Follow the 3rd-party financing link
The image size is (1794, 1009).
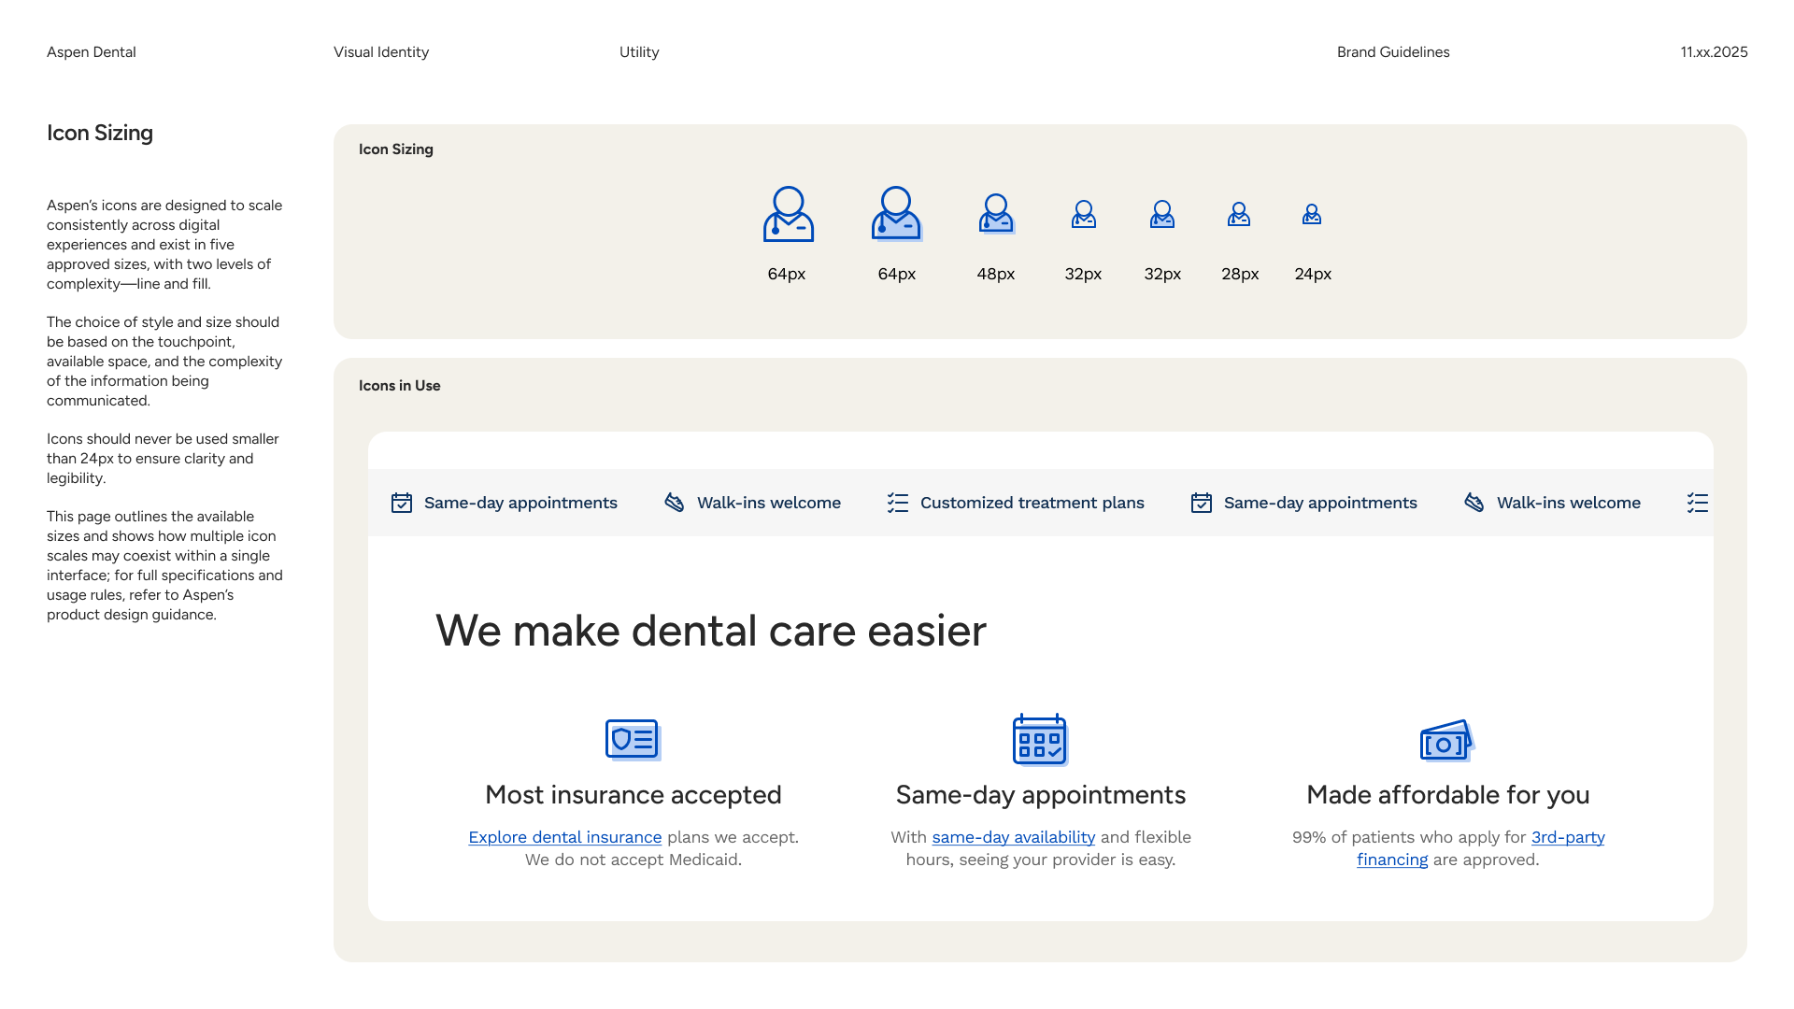pos(1567,837)
